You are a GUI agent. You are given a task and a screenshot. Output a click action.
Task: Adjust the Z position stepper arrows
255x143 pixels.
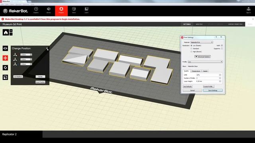pos(31,64)
